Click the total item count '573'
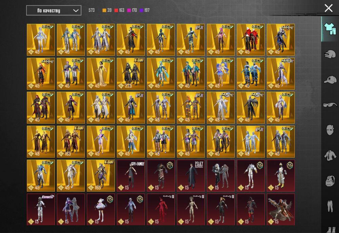The image size is (339, 233). (x=92, y=10)
